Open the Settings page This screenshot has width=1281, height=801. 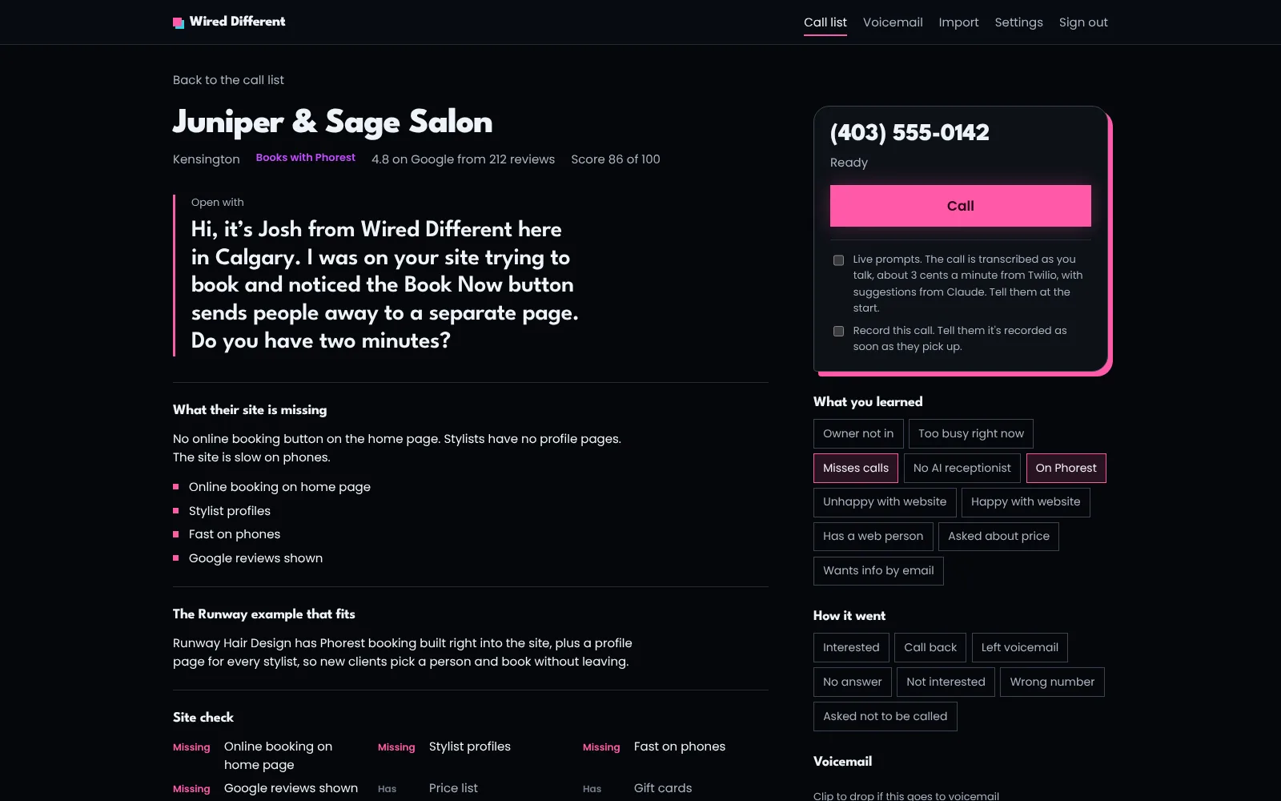(x=1018, y=22)
